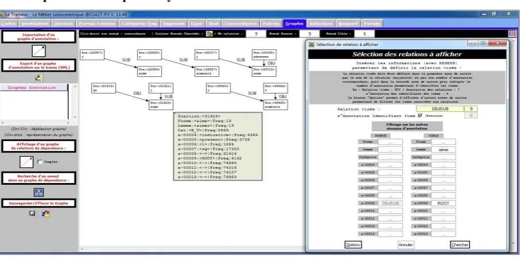Click the Sélection de relation dialog title icon
This screenshot has width=520, height=257.
pos(311,44)
